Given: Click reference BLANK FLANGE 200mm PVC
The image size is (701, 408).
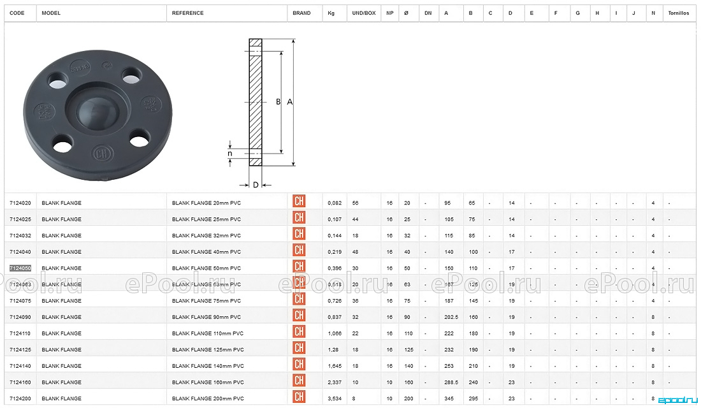Looking at the screenshot, I should [x=208, y=398].
